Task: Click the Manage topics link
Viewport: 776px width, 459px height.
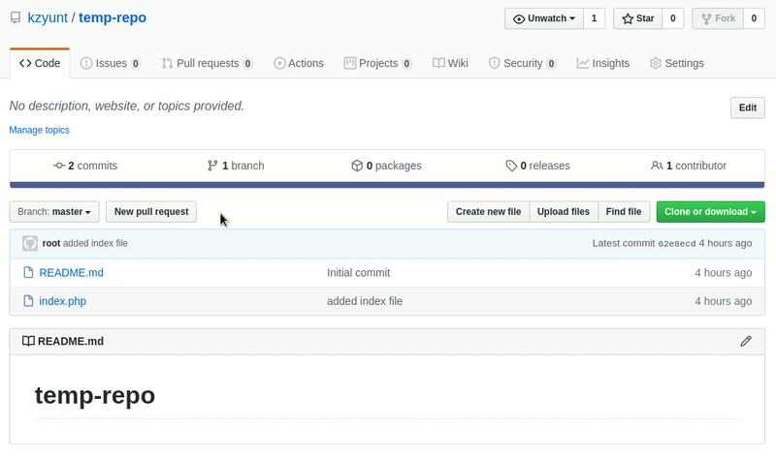Action: coord(39,130)
